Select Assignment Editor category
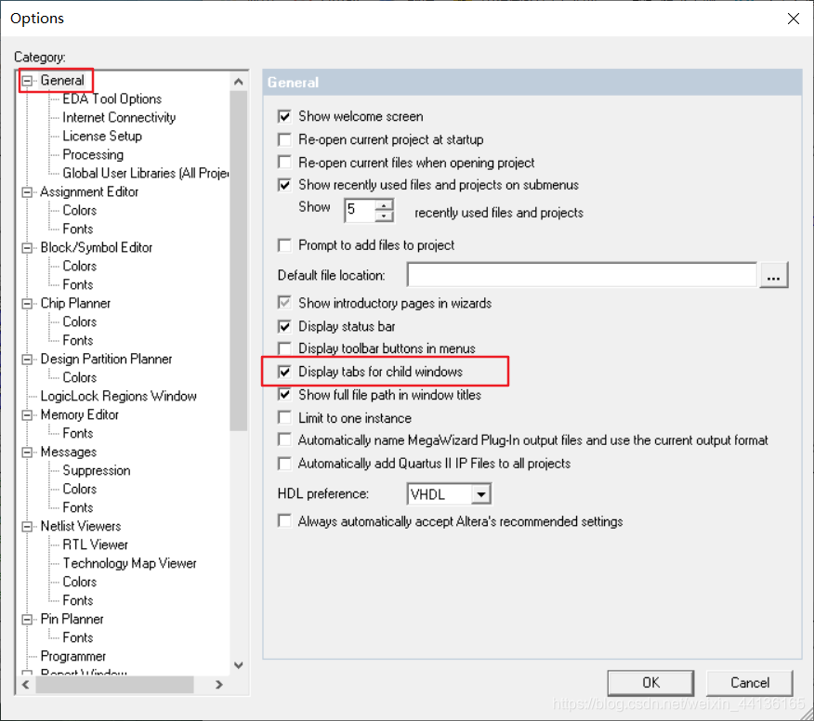The width and height of the screenshot is (814, 721). click(x=89, y=192)
